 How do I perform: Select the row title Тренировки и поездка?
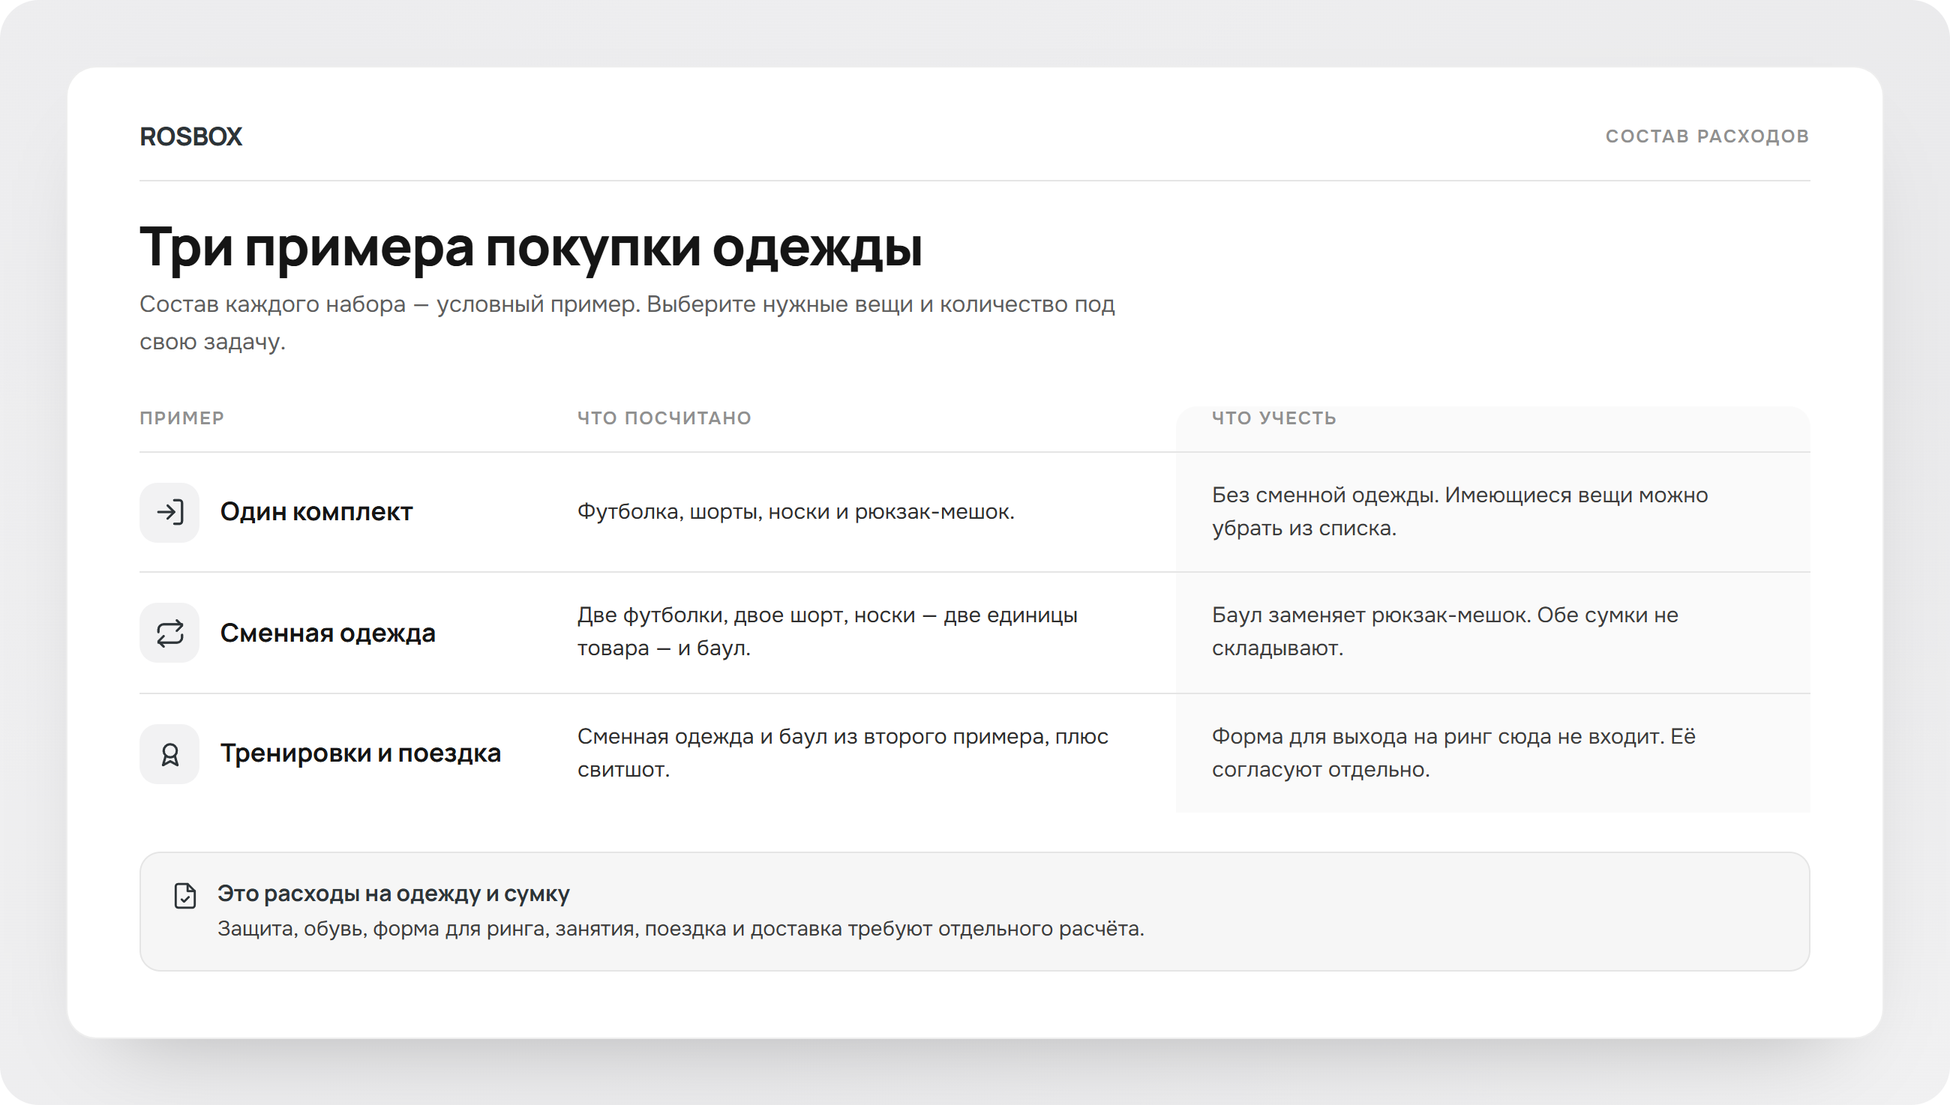point(361,753)
